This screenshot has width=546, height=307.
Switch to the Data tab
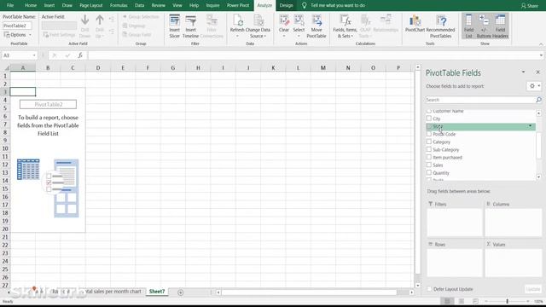point(140,5)
